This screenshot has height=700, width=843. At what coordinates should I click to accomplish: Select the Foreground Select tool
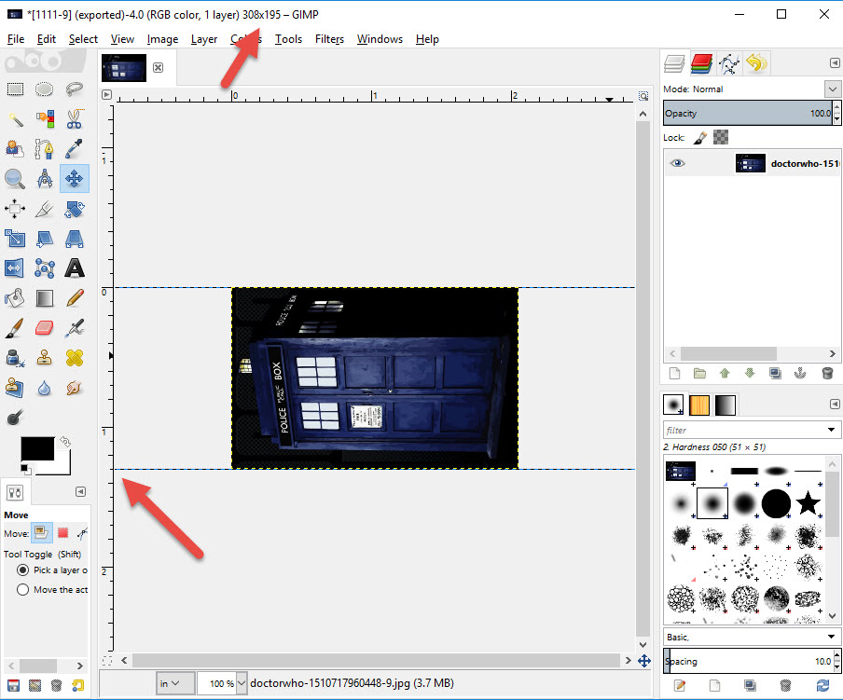click(15, 149)
